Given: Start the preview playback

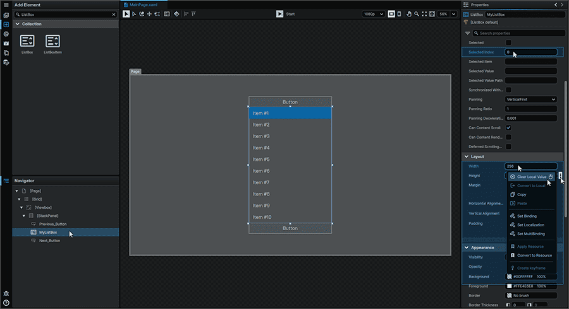Looking at the screenshot, I should 279,14.
